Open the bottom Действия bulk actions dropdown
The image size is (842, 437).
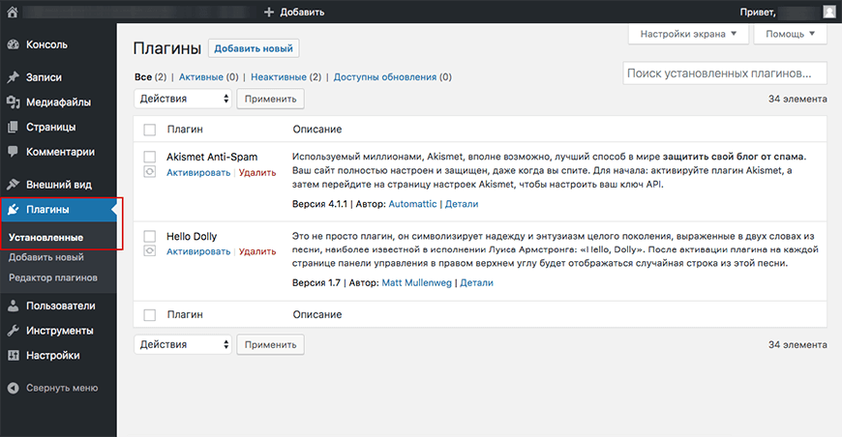(x=183, y=345)
